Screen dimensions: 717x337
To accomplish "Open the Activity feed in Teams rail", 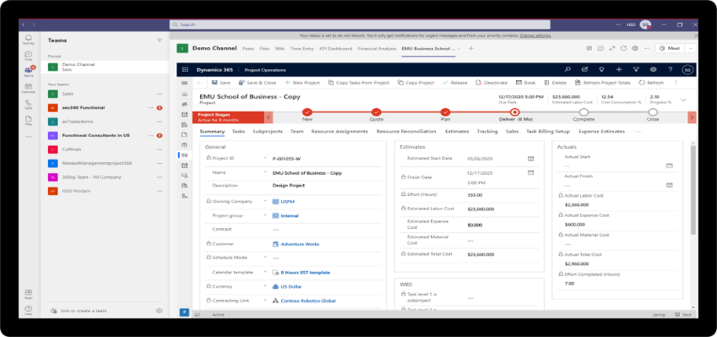I will point(28,39).
